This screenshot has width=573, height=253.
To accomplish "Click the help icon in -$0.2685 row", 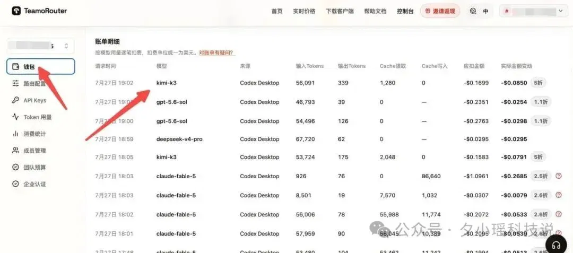I will pos(558,176).
